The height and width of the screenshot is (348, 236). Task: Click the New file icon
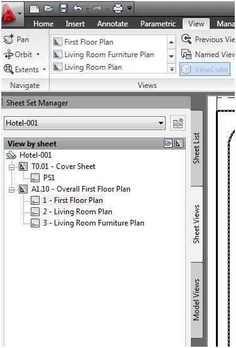[x=35, y=9]
